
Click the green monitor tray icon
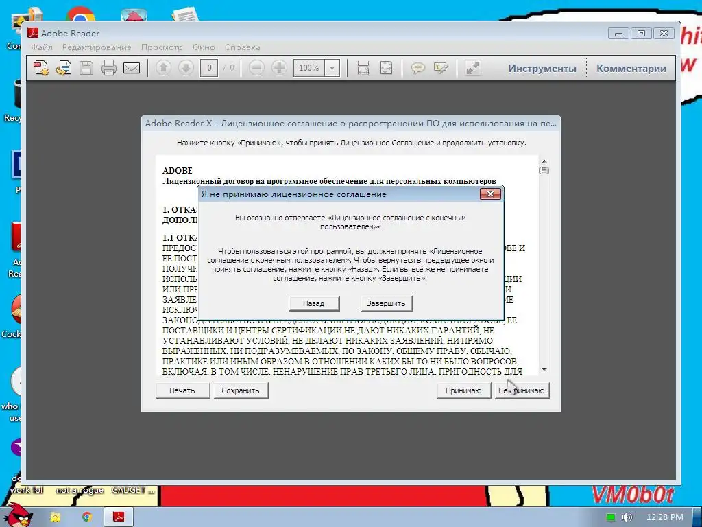click(x=611, y=517)
